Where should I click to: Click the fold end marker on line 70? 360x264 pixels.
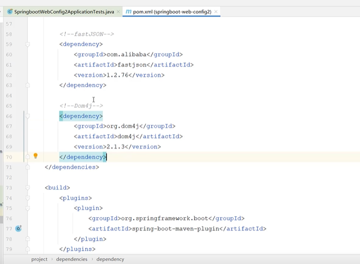pyautogui.click(x=27, y=157)
